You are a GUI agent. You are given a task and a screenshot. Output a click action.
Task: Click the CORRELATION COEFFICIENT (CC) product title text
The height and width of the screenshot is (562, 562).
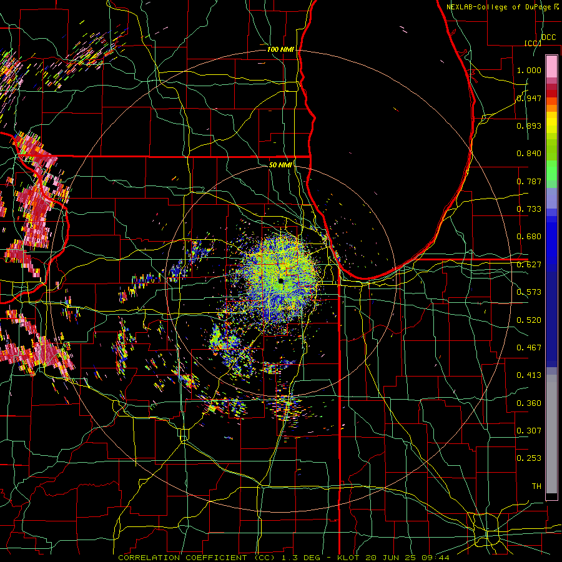pos(197,558)
